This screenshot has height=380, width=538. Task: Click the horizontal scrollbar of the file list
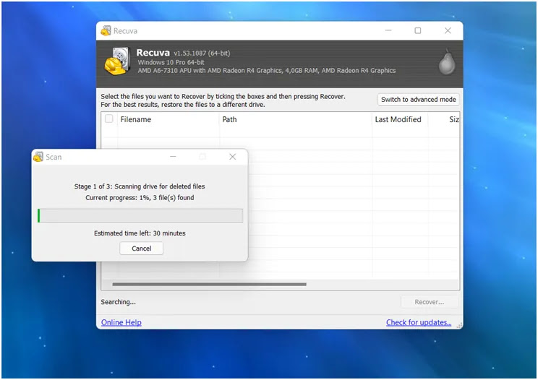pyautogui.click(x=209, y=284)
